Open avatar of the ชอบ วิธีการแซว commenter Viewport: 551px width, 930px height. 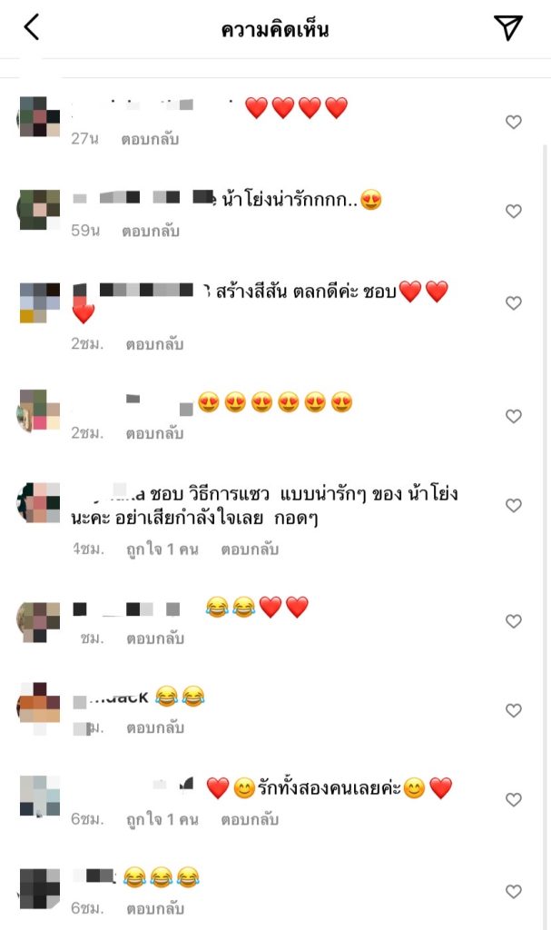pyautogui.click(x=40, y=503)
